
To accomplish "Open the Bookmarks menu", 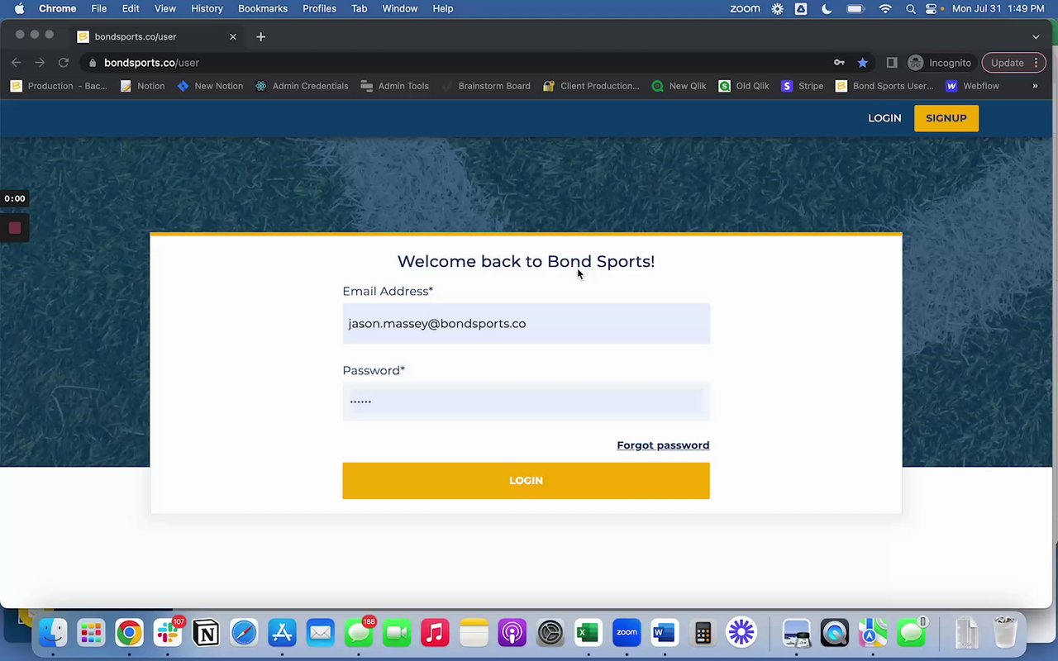I will (x=263, y=8).
